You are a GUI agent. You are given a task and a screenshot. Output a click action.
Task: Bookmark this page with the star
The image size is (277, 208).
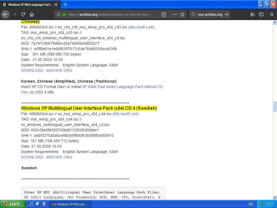pyautogui.click(x=182, y=15)
